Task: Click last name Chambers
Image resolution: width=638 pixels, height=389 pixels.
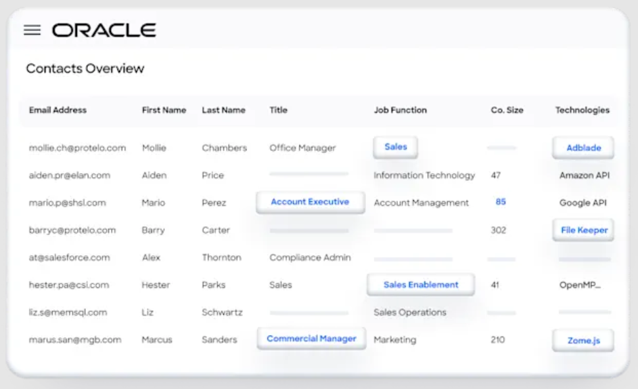Action: click(224, 148)
